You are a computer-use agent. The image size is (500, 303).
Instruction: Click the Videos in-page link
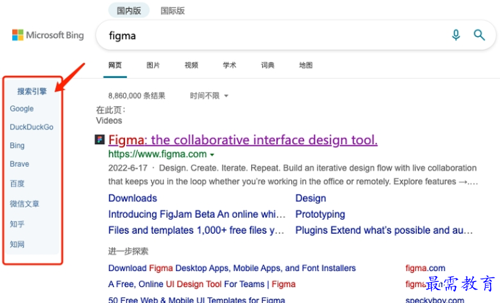[x=108, y=121]
